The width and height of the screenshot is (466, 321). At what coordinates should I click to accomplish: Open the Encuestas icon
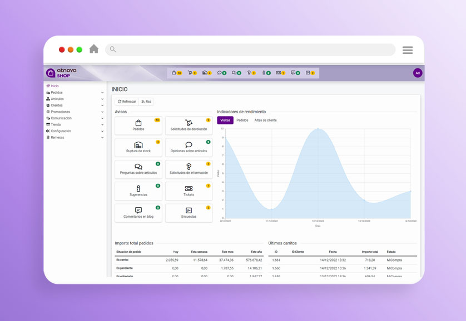(x=189, y=210)
